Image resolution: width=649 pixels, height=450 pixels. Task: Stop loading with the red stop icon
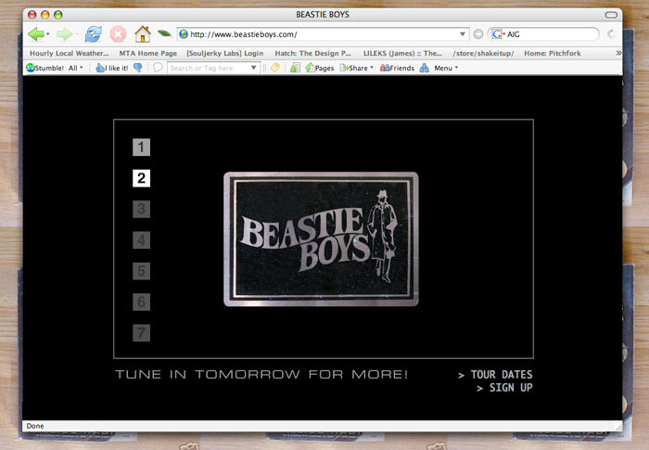click(x=118, y=34)
